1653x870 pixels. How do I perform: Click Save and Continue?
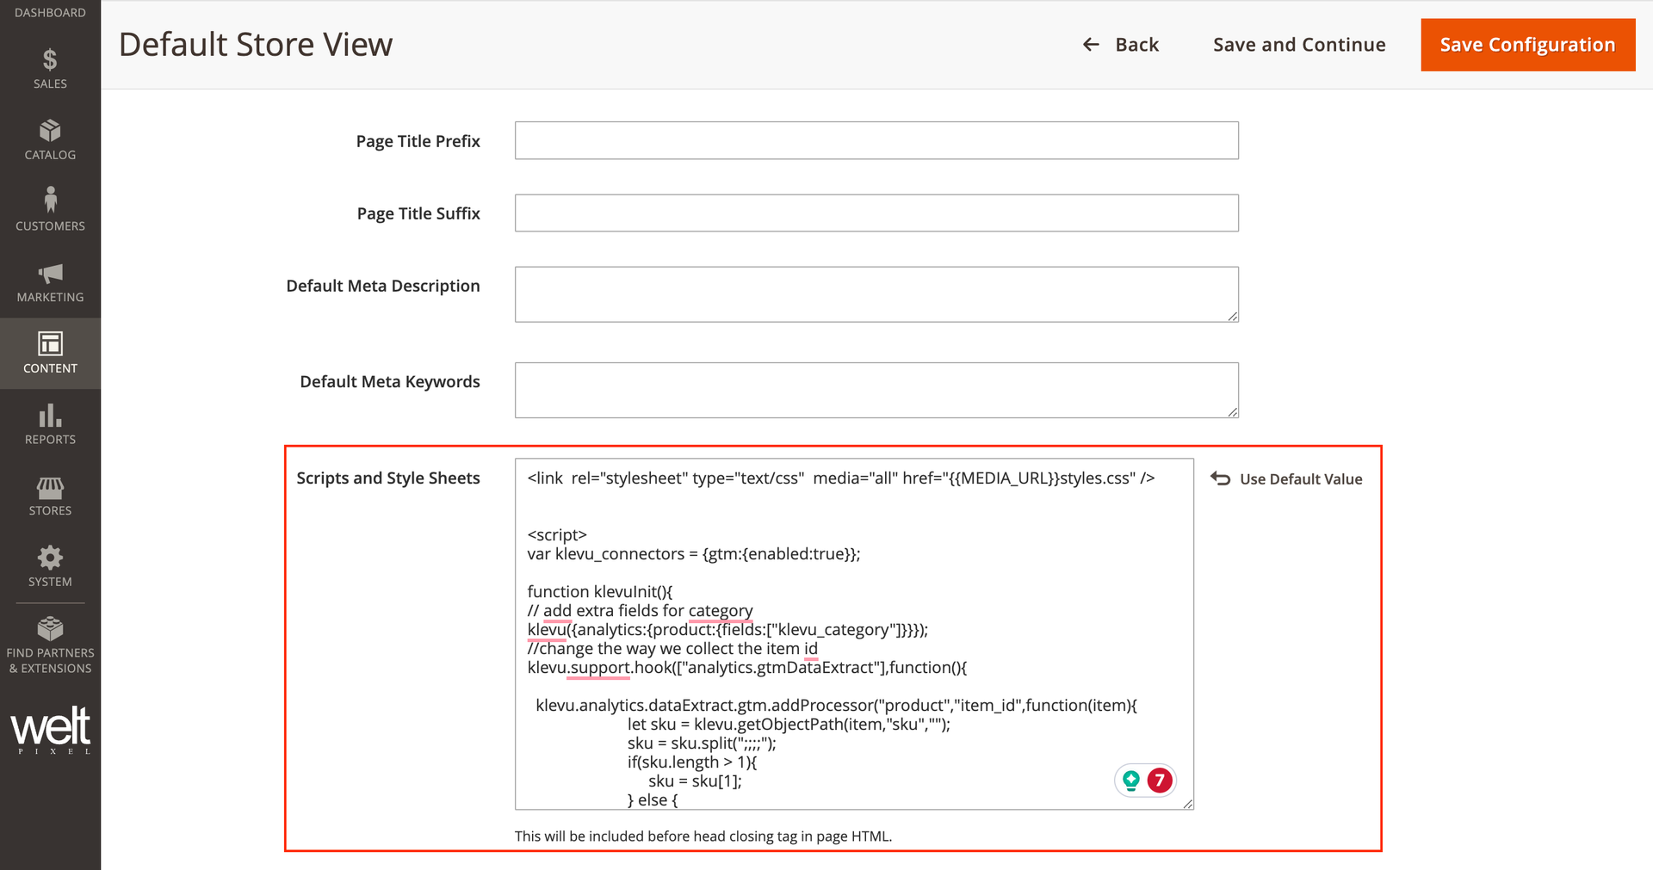pyautogui.click(x=1299, y=45)
